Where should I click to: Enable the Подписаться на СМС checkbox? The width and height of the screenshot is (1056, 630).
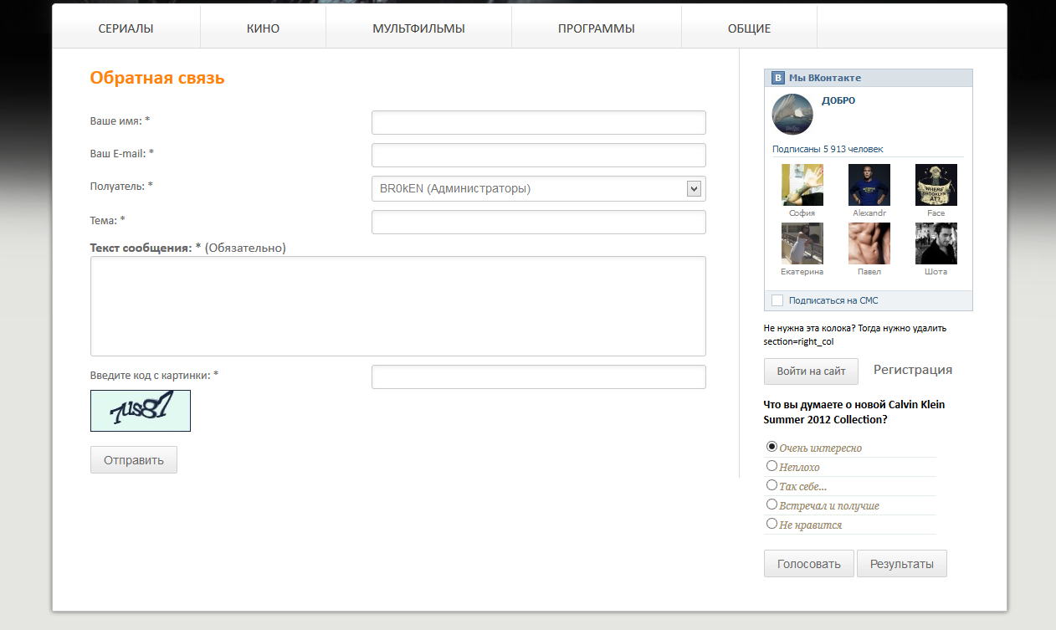[x=777, y=300]
